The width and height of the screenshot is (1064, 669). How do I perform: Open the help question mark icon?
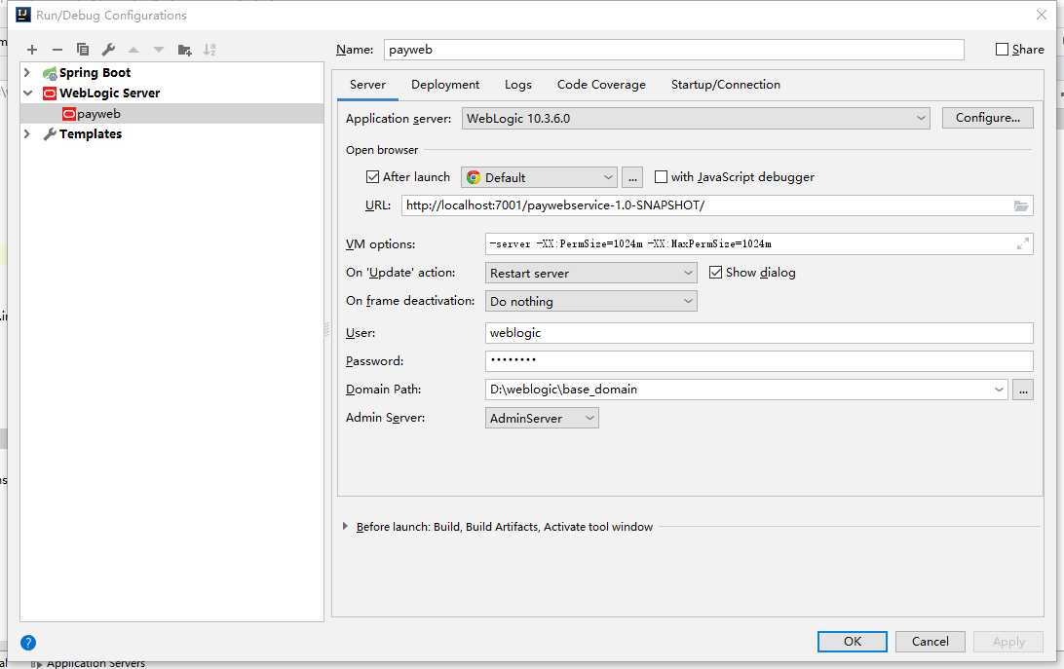28,643
